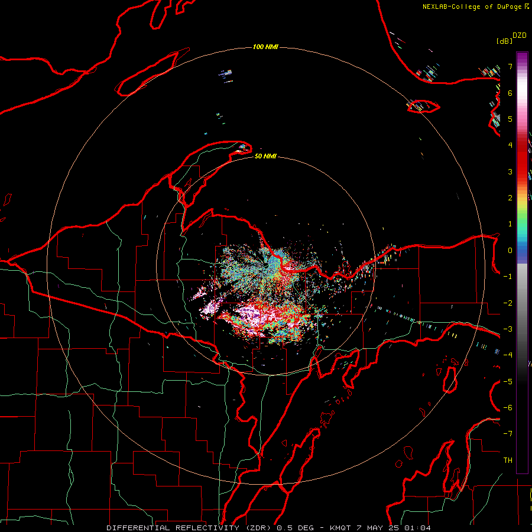Click the -7 value on the color scale
The image size is (532, 532).
[508, 434]
